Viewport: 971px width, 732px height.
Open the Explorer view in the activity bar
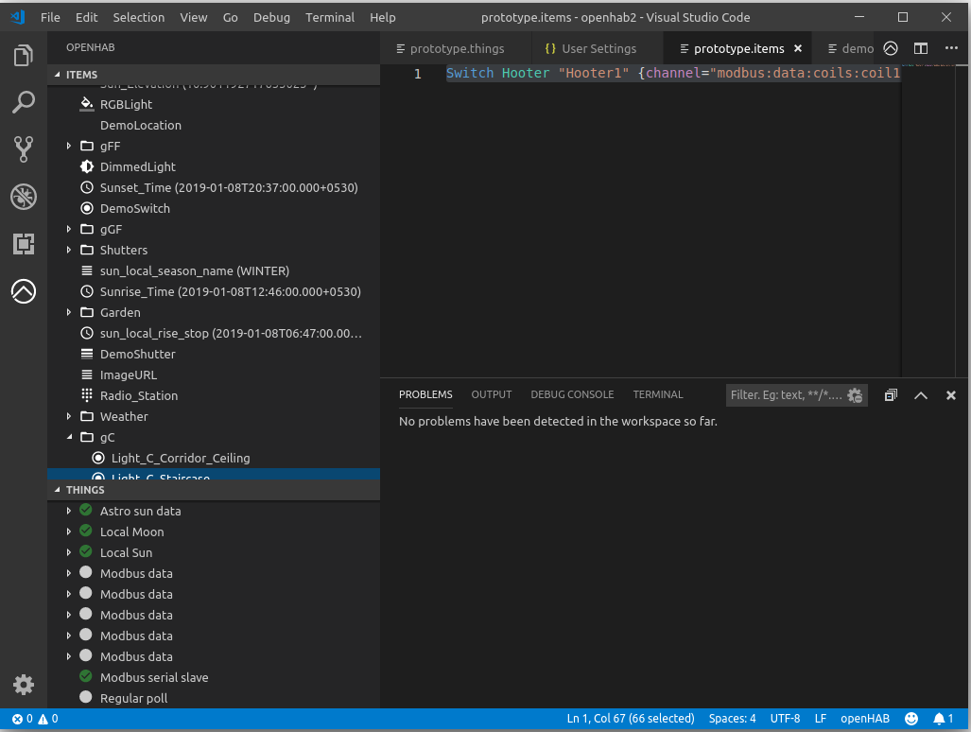(23, 55)
